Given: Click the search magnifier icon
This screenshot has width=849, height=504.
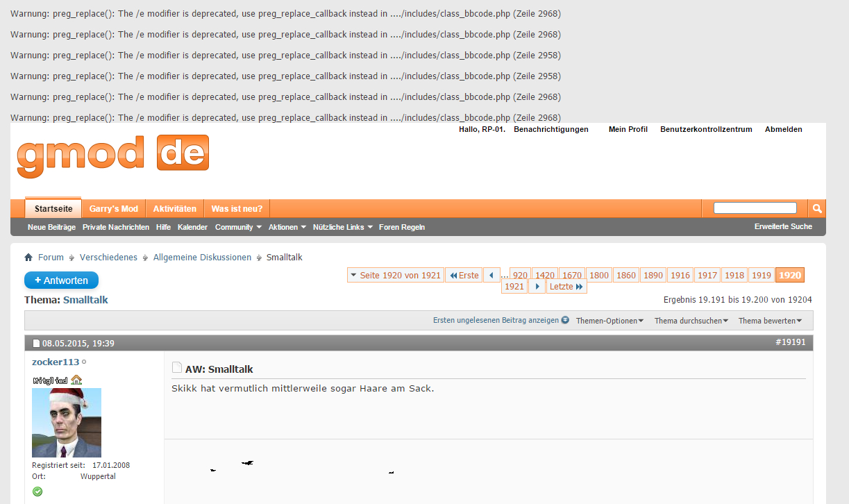Looking at the screenshot, I should [817, 208].
